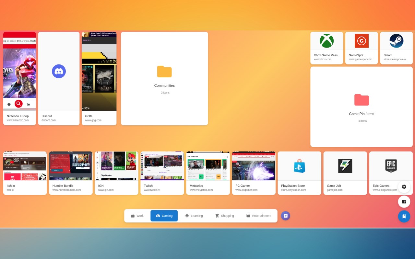The height and width of the screenshot is (259, 415).
Task: Open the Communities folder icon
Action: click(x=164, y=72)
